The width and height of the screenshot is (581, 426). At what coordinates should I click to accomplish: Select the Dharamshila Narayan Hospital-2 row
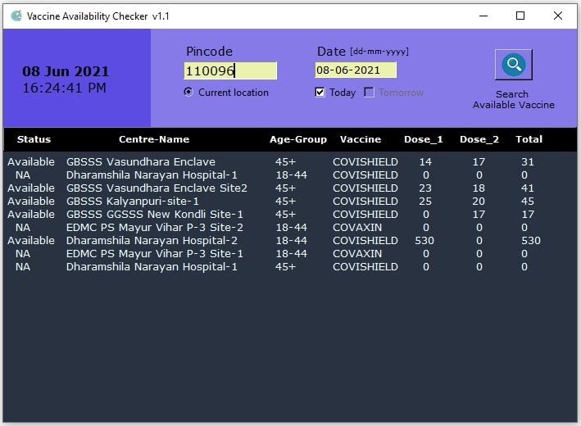(152, 241)
